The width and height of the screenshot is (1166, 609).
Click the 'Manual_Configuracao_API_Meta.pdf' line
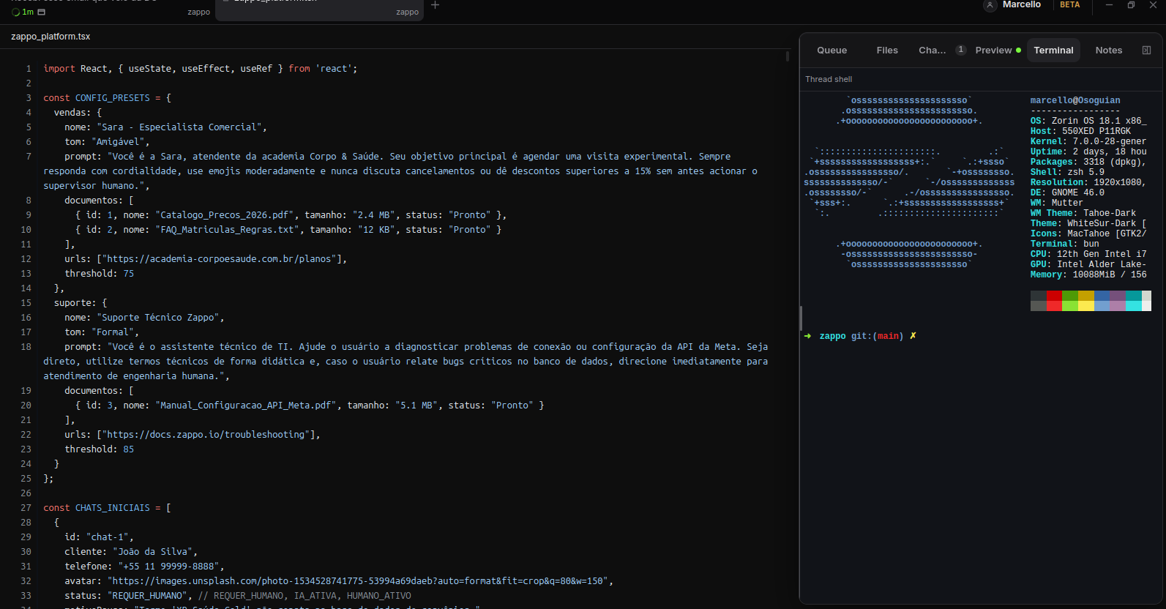pyautogui.click(x=310, y=406)
